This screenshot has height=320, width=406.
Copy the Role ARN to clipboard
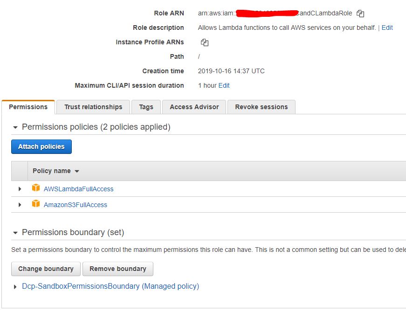click(x=360, y=14)
